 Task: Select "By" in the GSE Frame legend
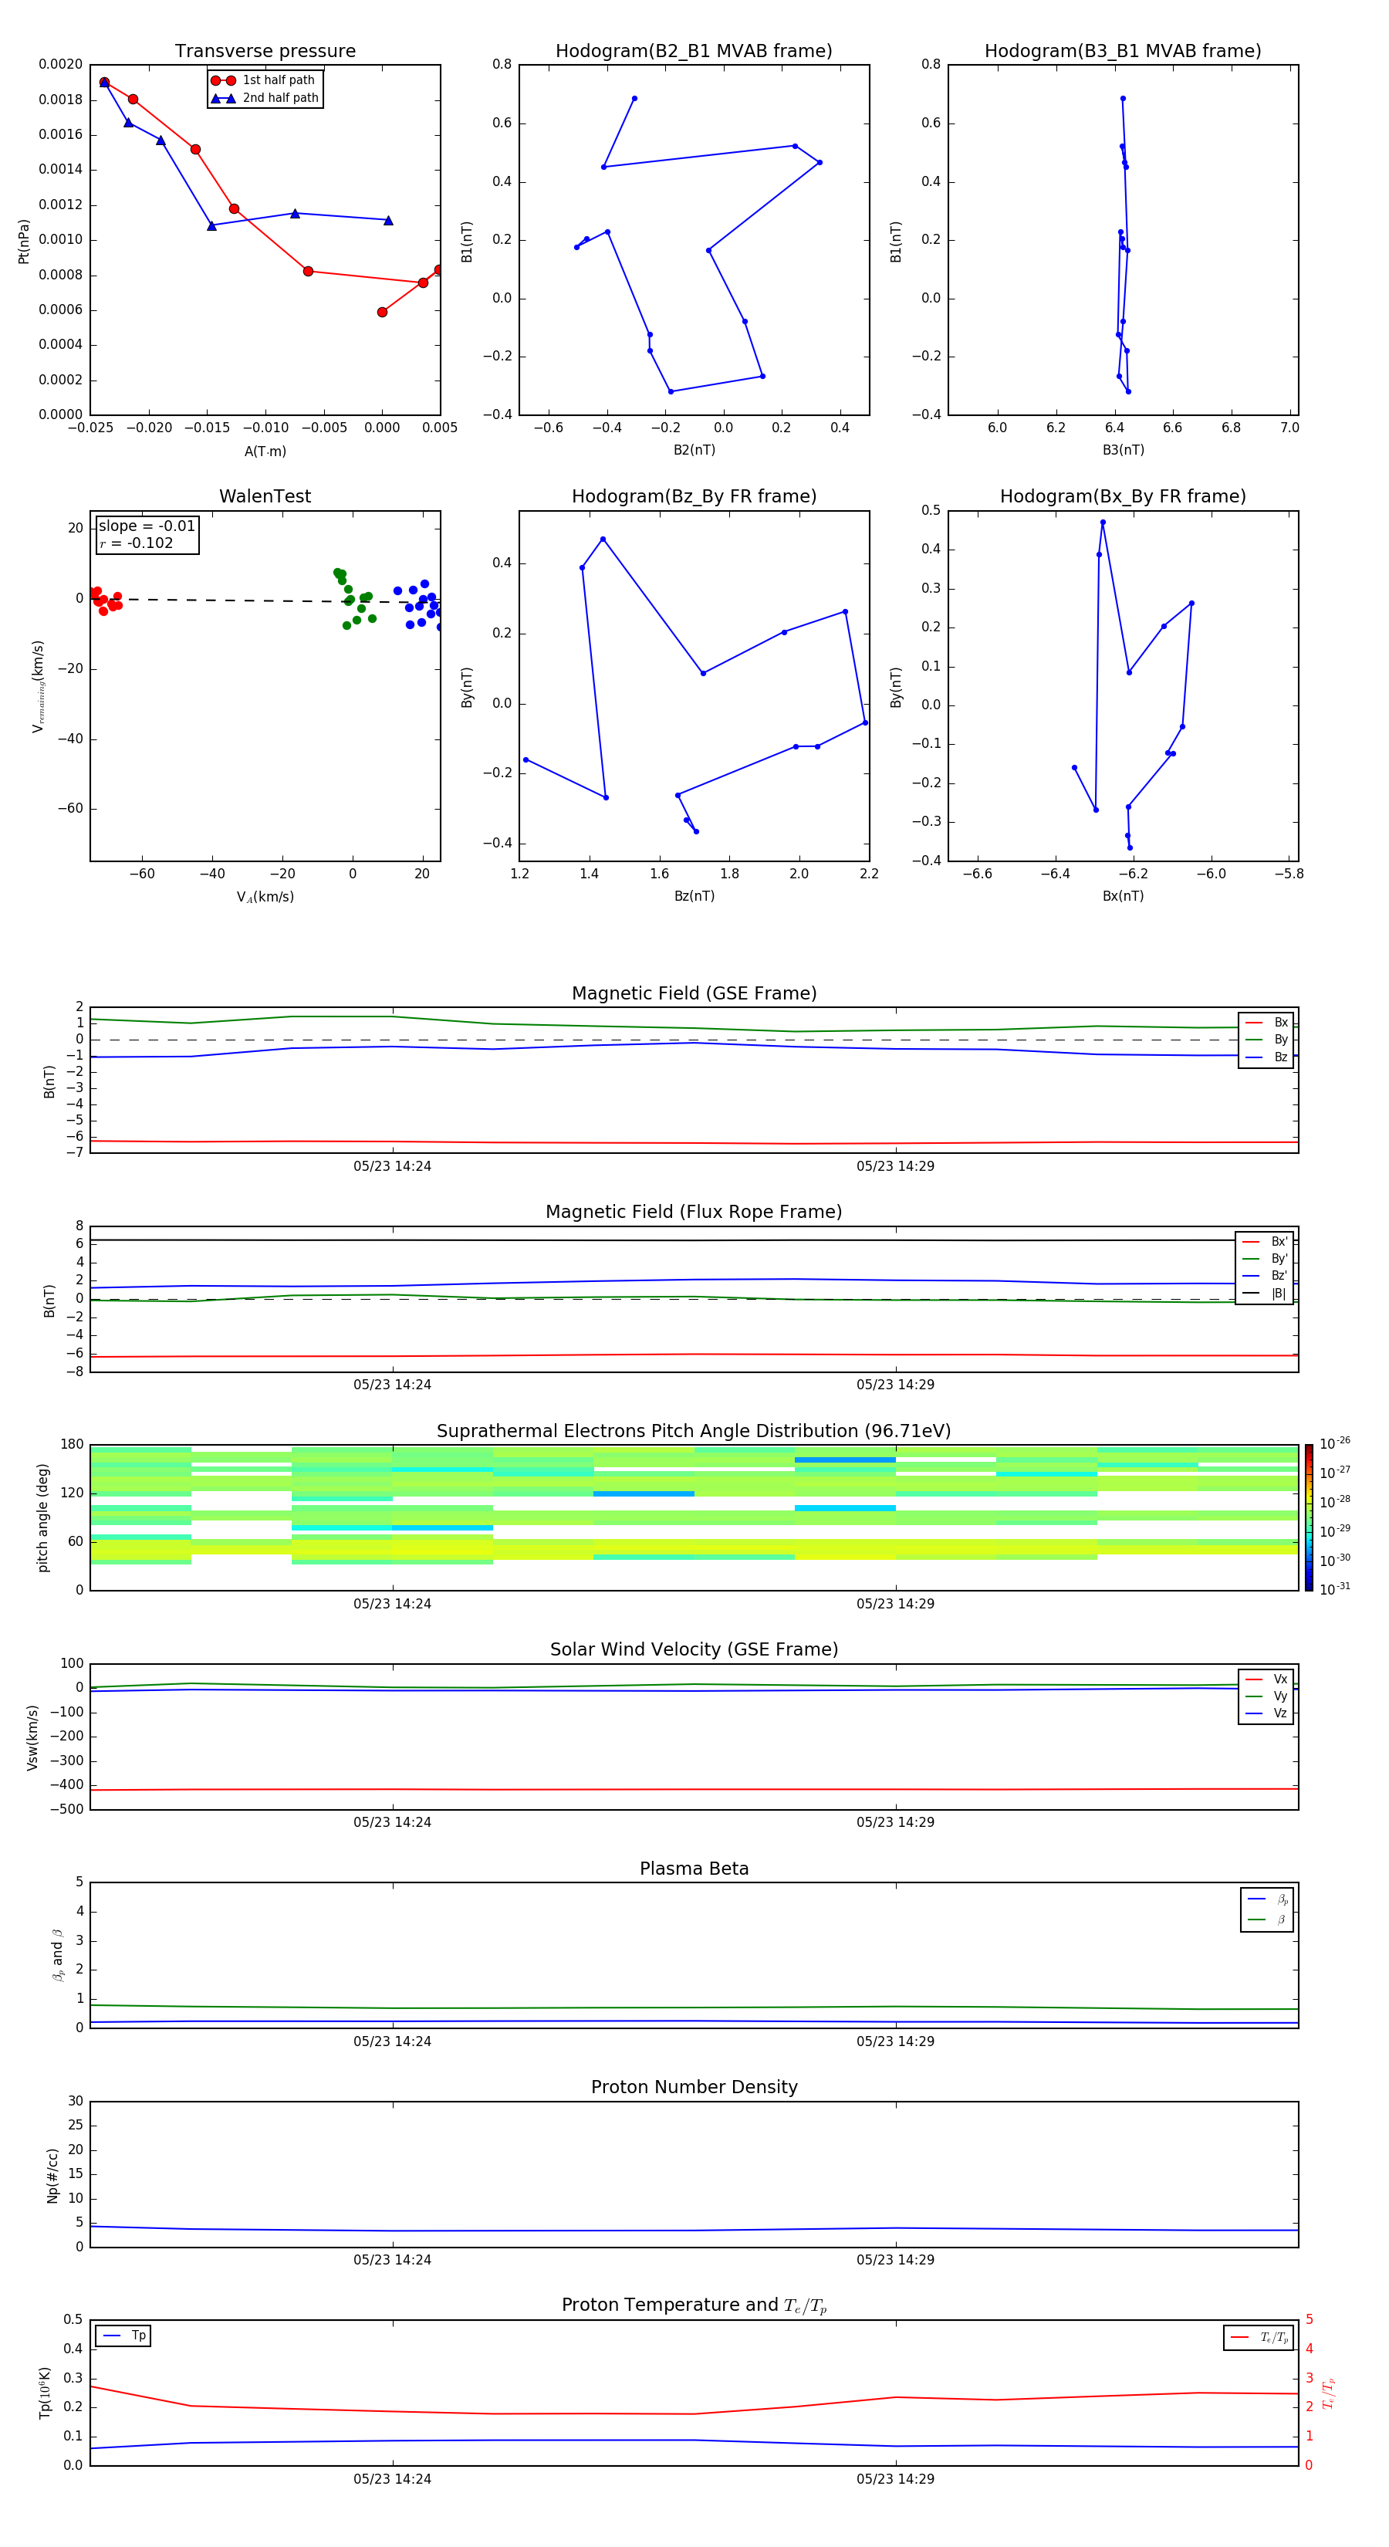point(1266,1039)
